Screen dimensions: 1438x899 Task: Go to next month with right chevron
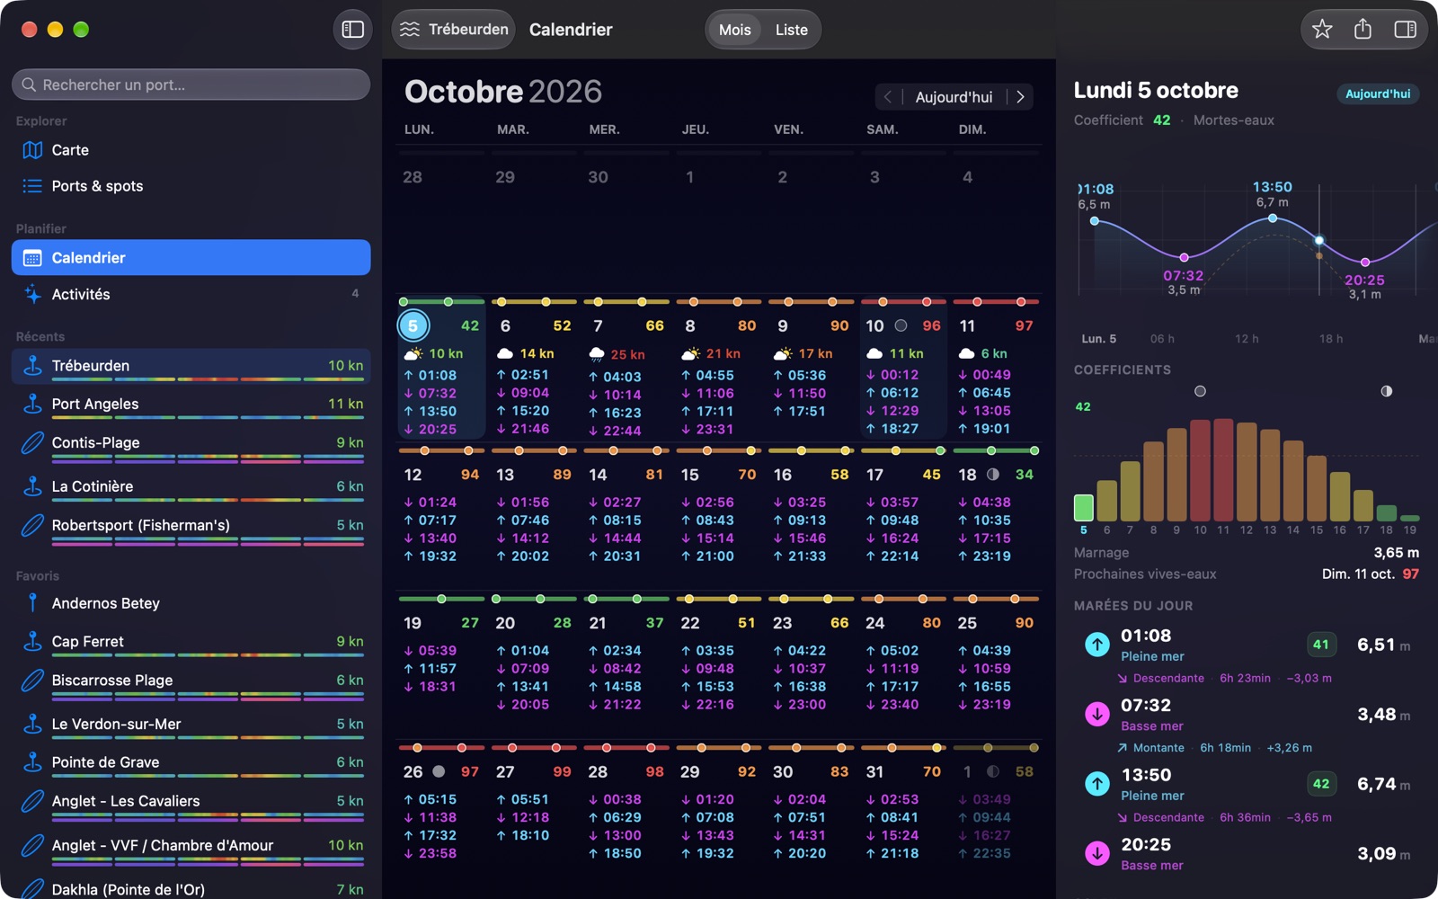[x=1020, y=97]
